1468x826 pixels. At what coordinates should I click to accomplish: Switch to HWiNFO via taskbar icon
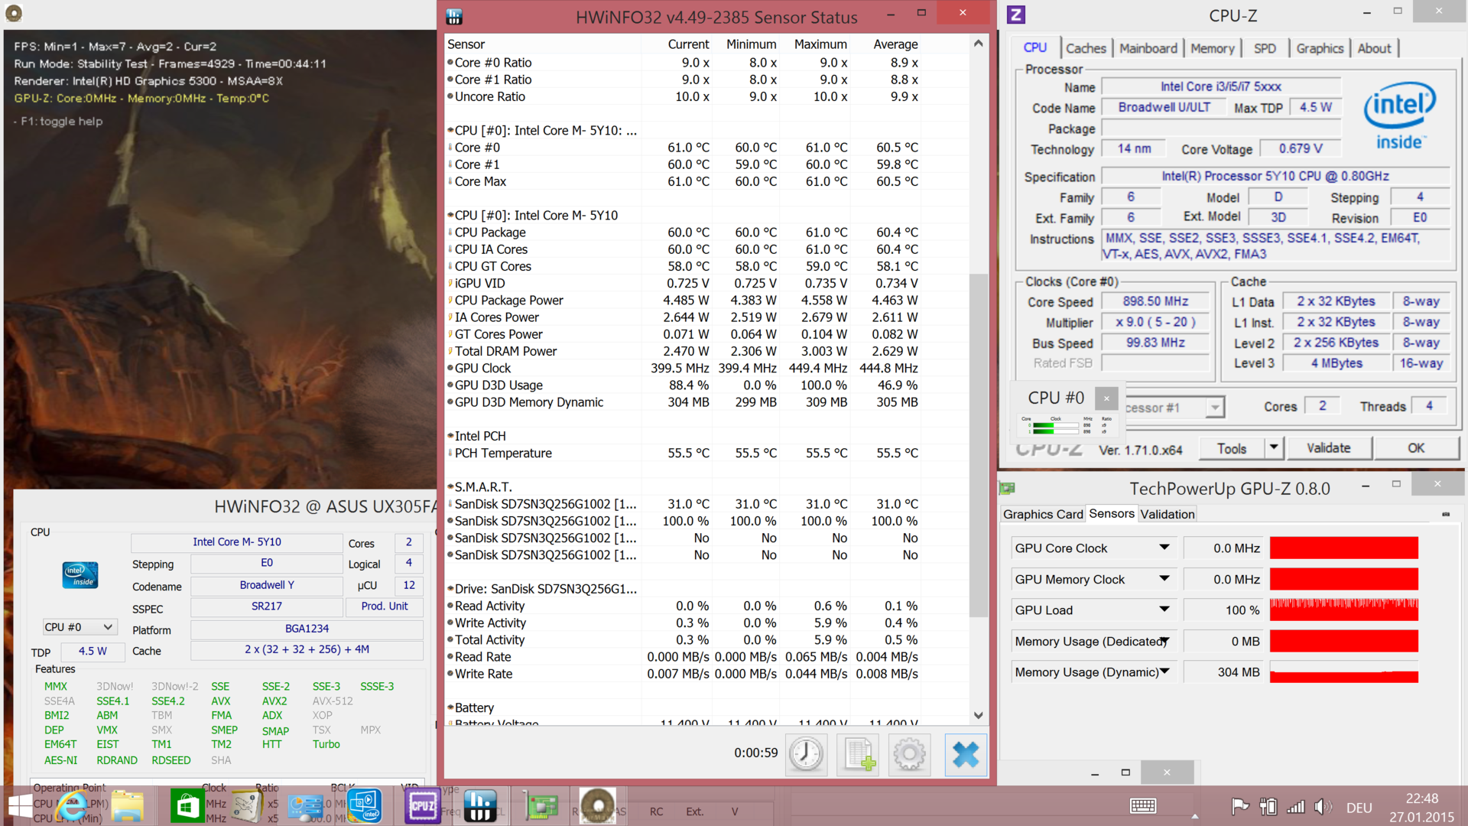coord(481,806)
